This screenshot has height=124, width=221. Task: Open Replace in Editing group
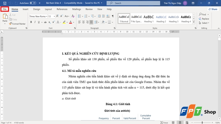pos(204,19)
